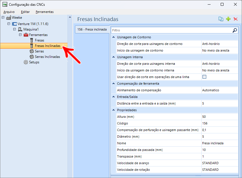This screenshot has height=178, width=242.
Task: Click the tree panel scroll-up arrow
Action: click(x=70, y=17)
